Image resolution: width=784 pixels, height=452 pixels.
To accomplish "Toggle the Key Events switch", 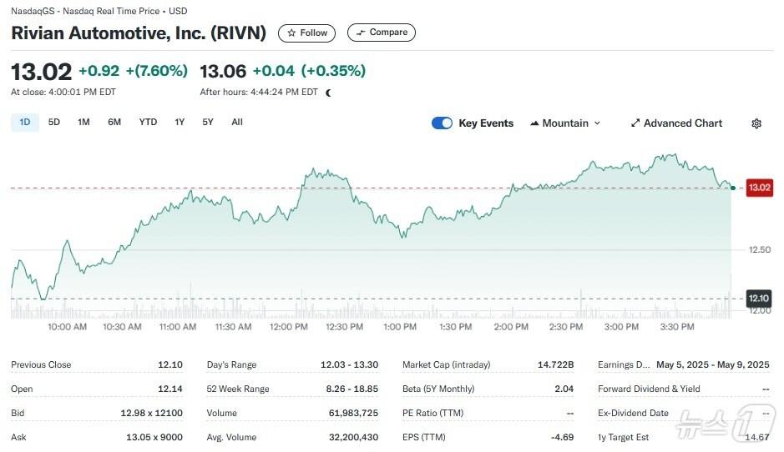I will [442, 123].
